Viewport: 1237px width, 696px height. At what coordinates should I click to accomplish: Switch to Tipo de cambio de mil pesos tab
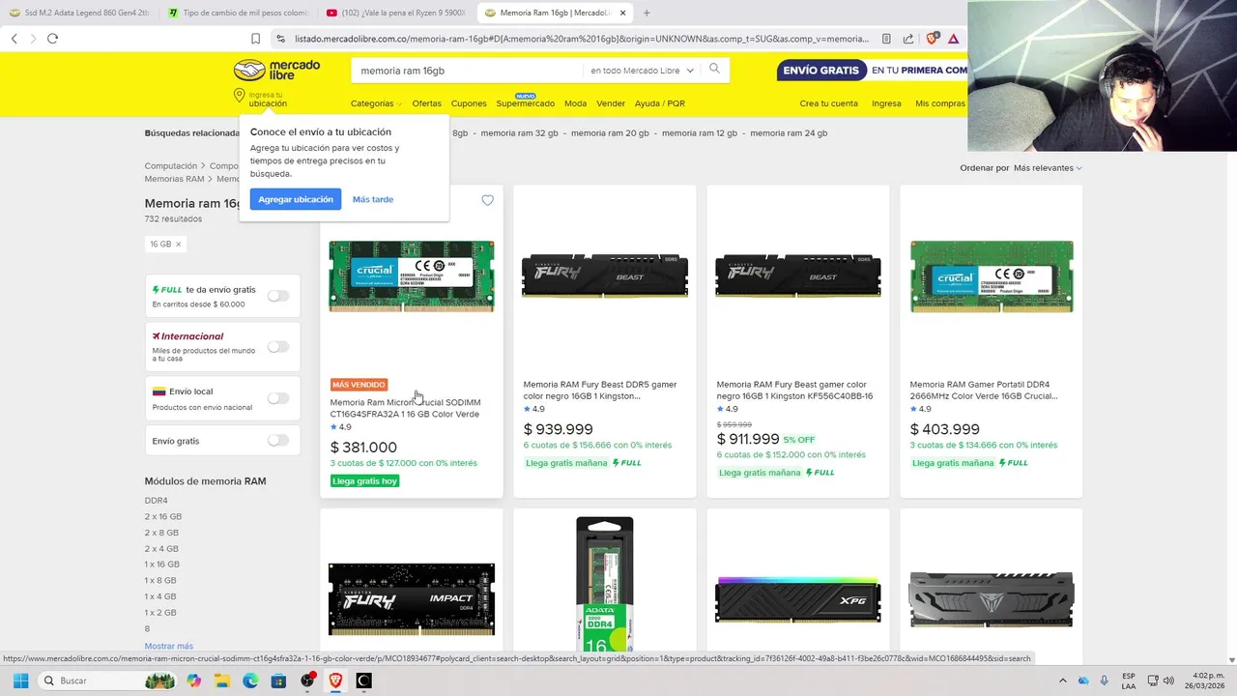(x=237, y=13)
